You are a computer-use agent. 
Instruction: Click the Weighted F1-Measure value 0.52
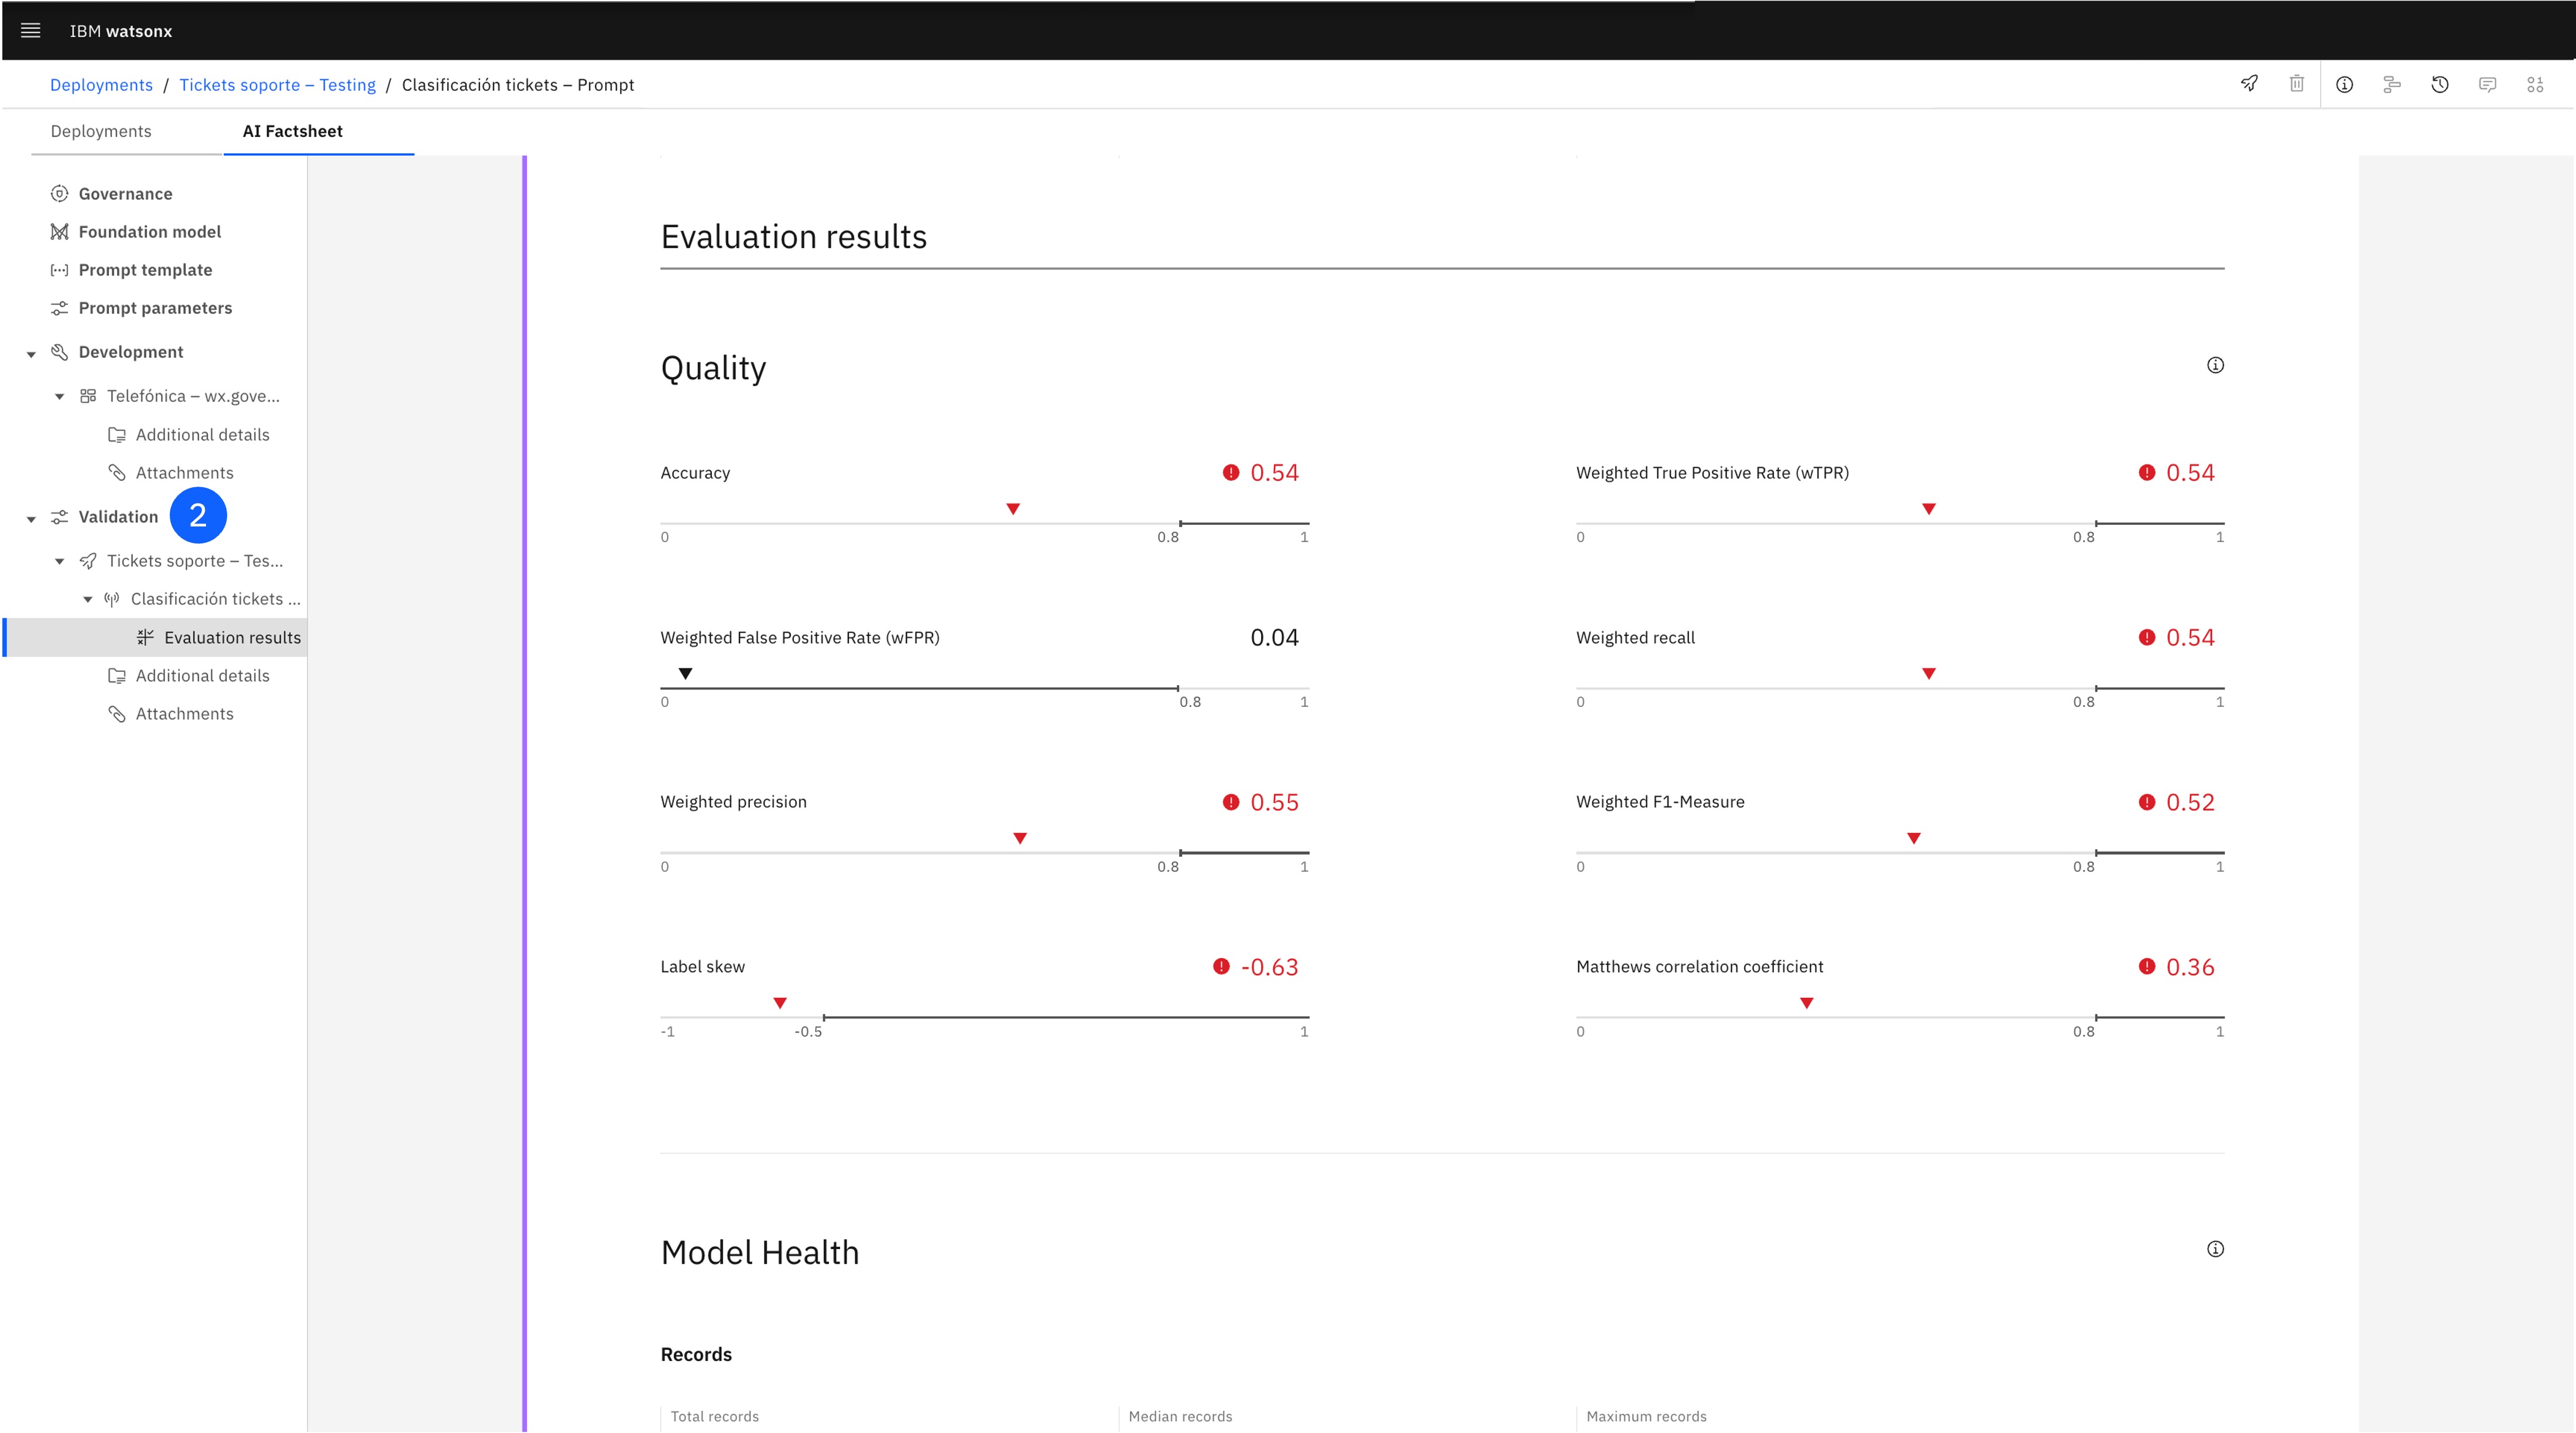click(x=2190, y=802)
